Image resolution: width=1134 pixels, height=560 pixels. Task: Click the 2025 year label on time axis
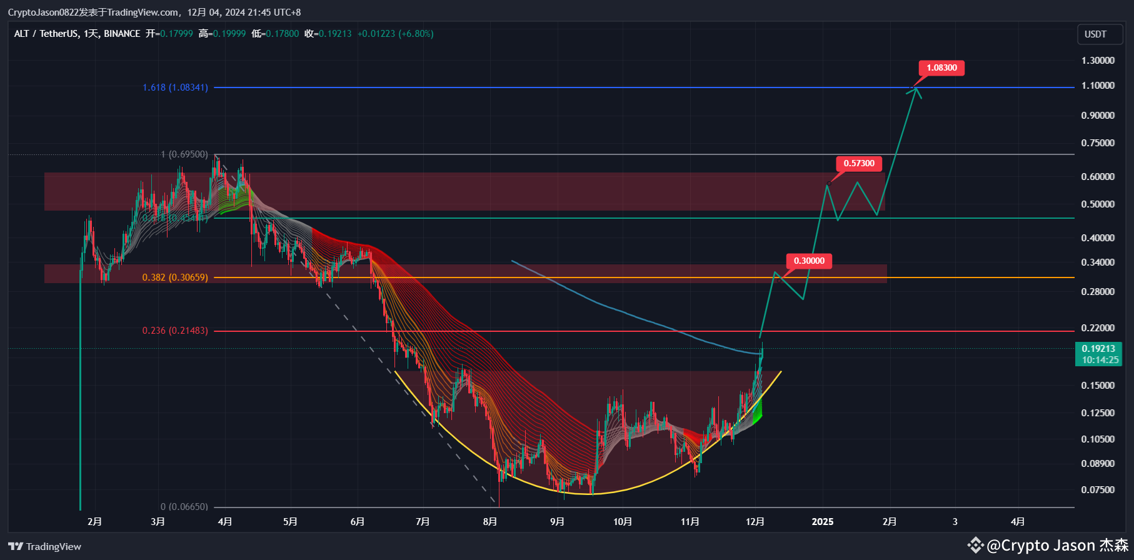pyautogui.click(x=823, y=522)
